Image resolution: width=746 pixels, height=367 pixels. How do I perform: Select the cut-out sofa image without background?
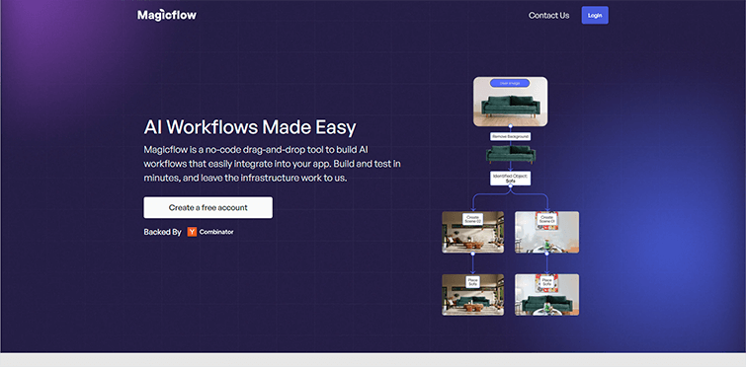(x=511, y=154)
